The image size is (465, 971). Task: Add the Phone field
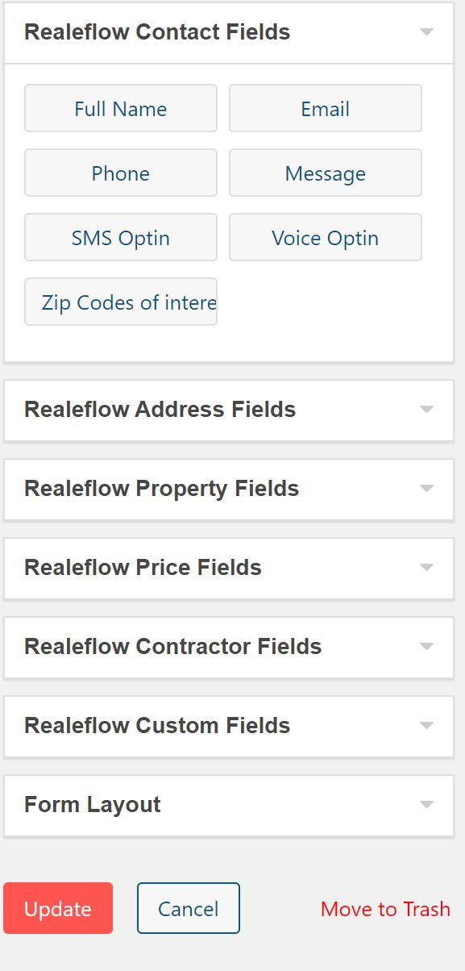121,173
